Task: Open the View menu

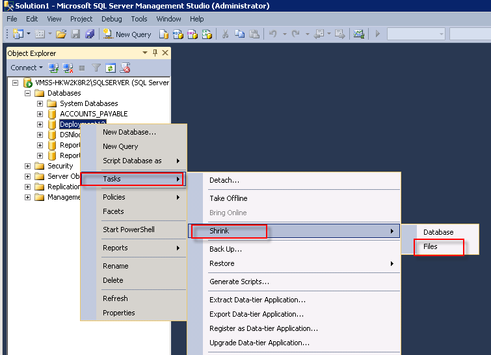Action: point(54,19)
